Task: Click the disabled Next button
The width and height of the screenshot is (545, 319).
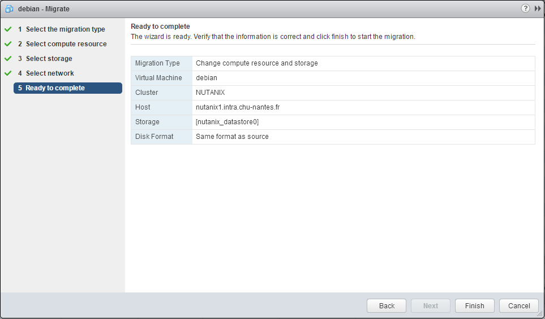Action: click(x=430, y=306)
